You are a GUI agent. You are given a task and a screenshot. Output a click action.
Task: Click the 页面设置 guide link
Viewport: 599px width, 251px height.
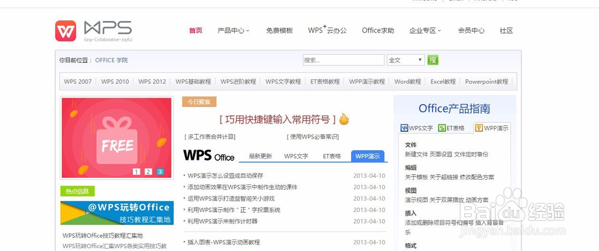[441, 155]
